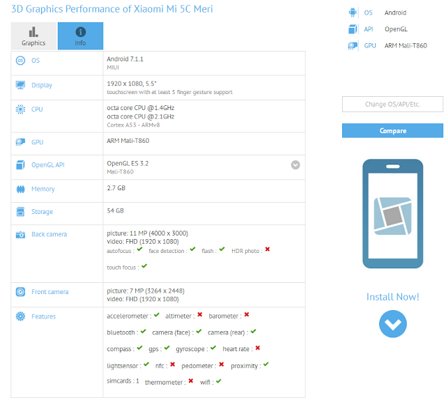Click the Features gear icon

(20, 316)
